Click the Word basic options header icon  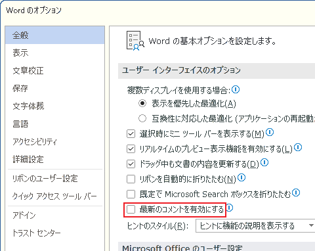coord(135,41)
